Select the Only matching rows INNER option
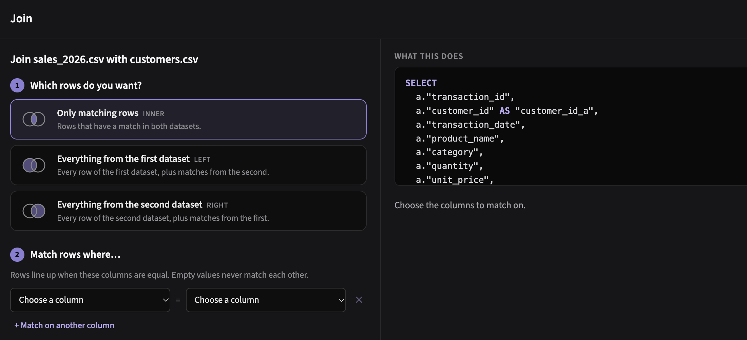This screenshot has height=340, width=747. [188, 119]
